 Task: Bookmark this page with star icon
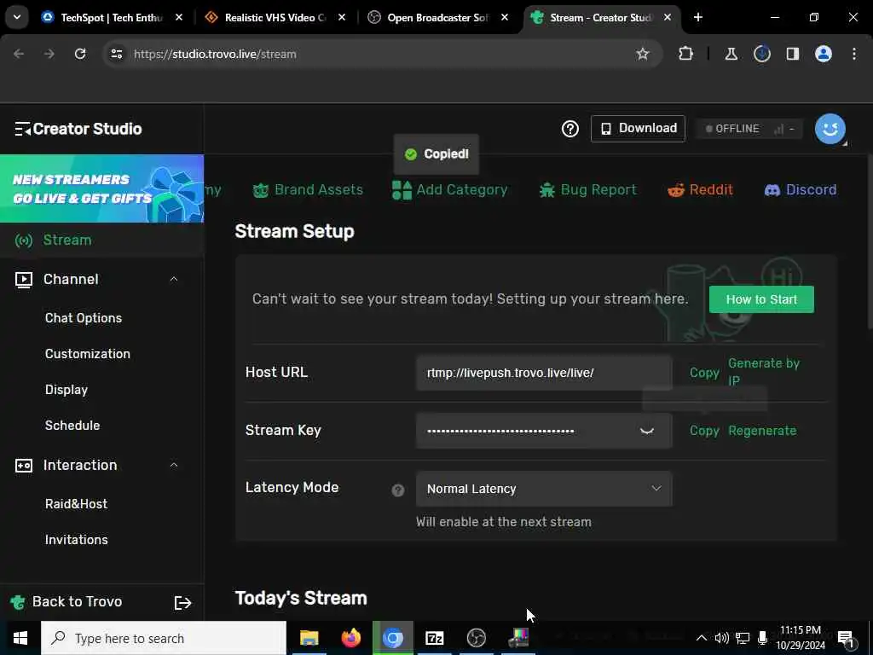[x=643, y=54]
